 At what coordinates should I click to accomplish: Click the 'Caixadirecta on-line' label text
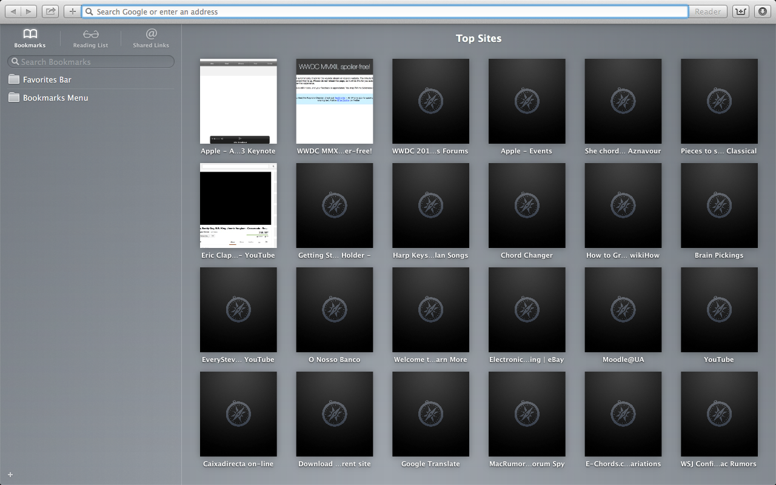238,464
